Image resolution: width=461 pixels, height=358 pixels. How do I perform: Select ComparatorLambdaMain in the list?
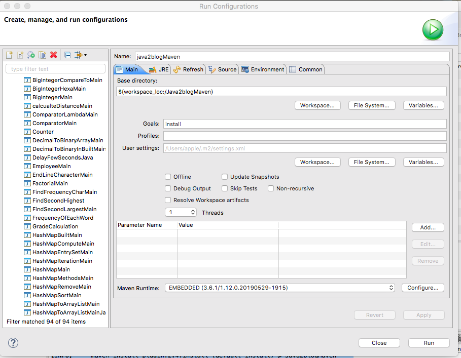click(x=65, y=114)
